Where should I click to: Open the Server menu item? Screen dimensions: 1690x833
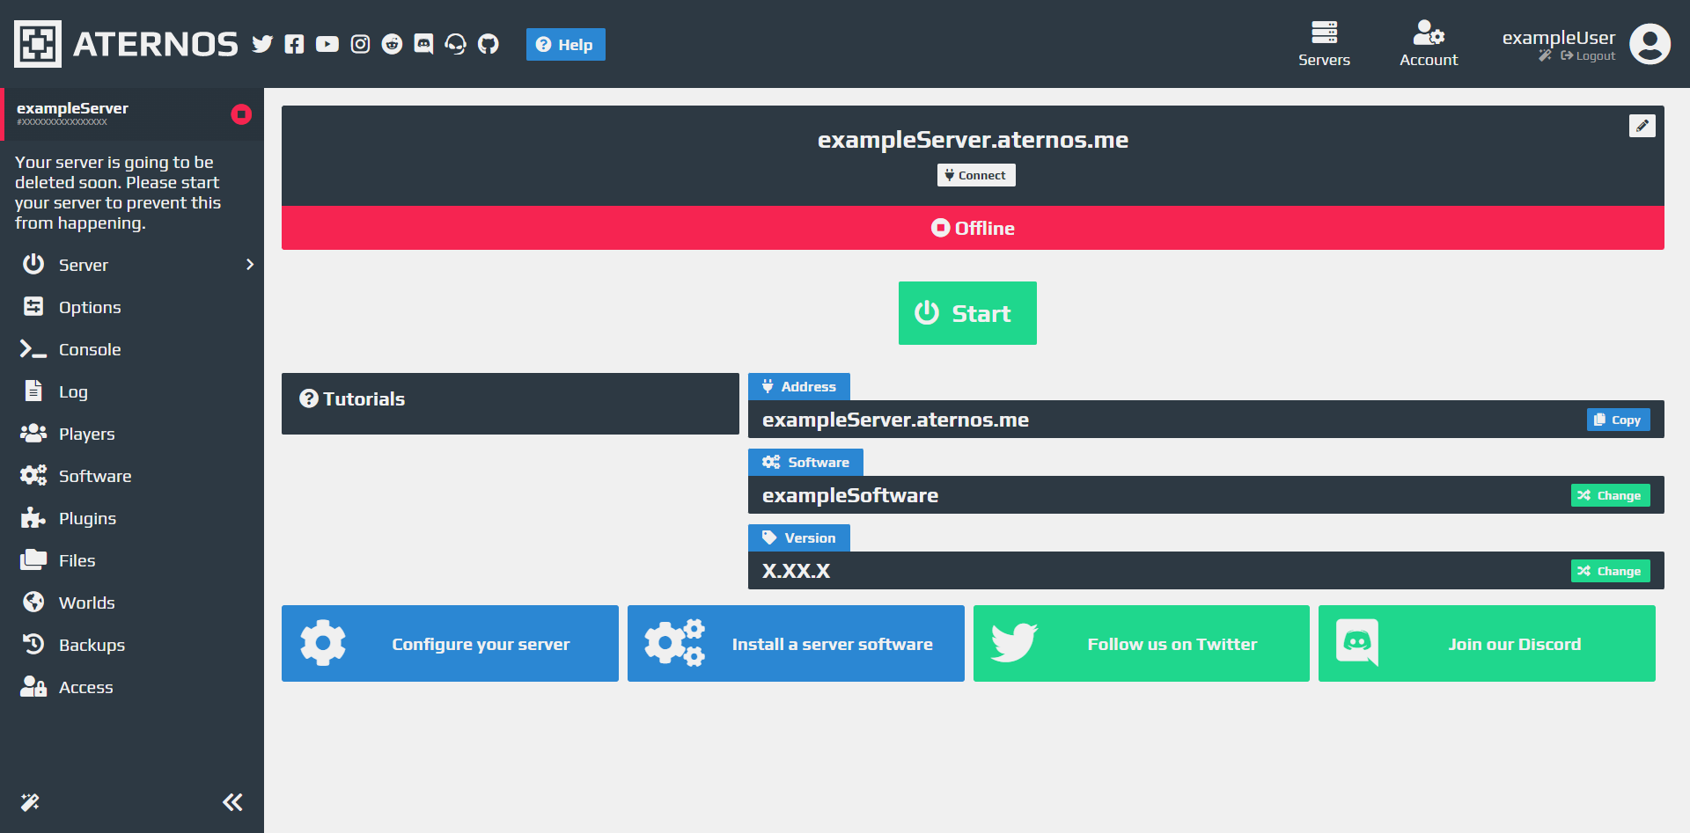[132, 265]
